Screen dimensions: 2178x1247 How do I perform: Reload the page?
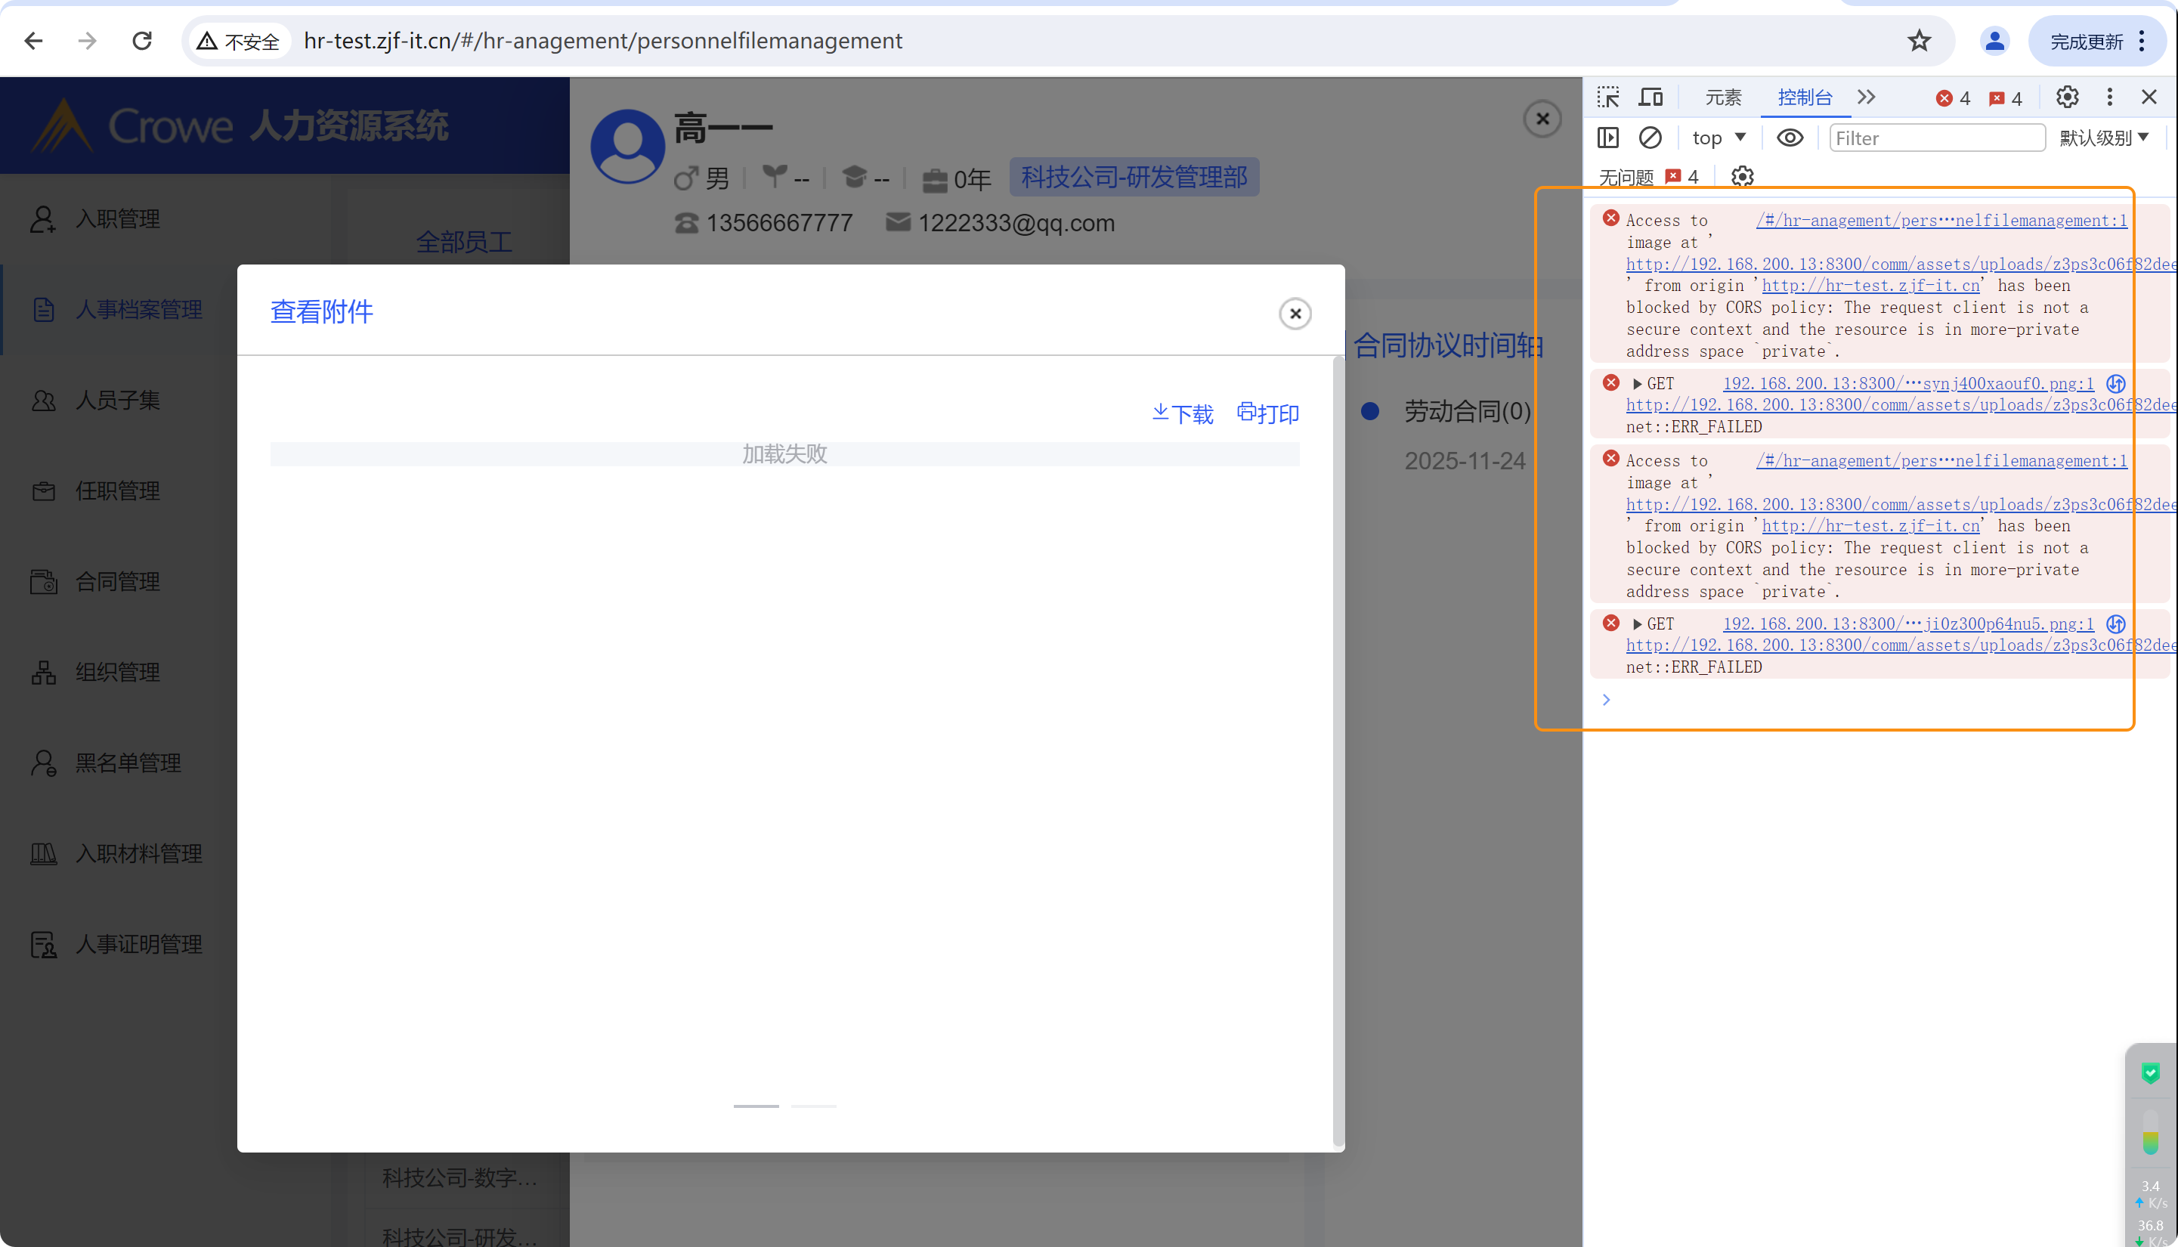[x=142, y=40]
